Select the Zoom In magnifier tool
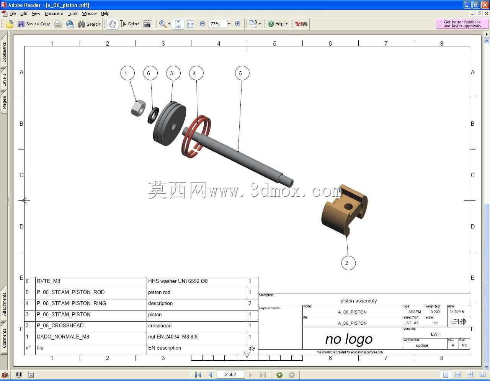Image resolution: width=490 pixels, height=381 pixels. (163, 24)
